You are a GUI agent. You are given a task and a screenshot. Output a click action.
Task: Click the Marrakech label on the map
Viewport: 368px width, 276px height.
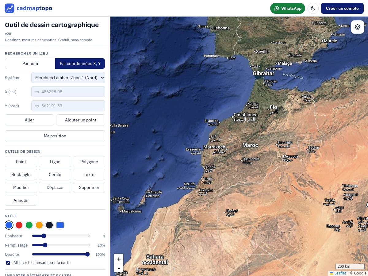pyautogui.click(x=214, y=147)
